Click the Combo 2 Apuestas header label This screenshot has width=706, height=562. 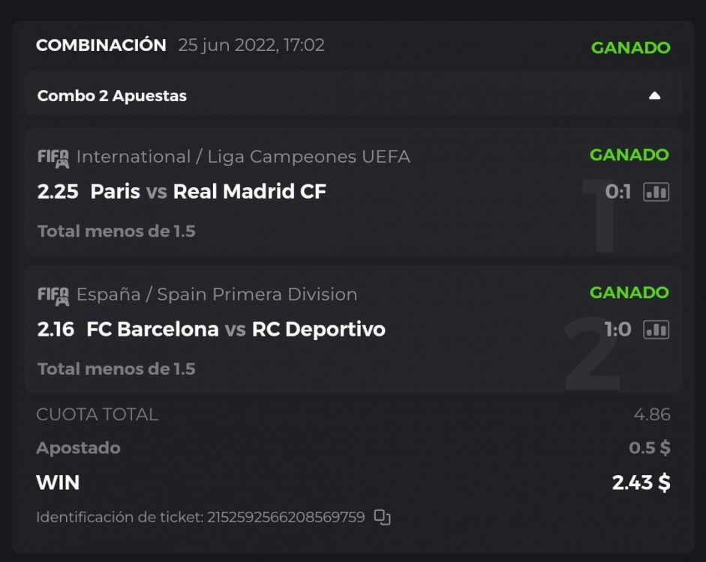click(x=112, y=96)
